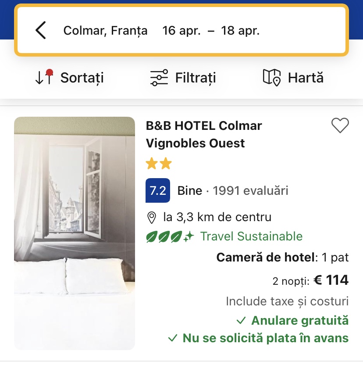Show results on Hartă map
Viewport: 363px width, 369px height.
coord(305,78)
